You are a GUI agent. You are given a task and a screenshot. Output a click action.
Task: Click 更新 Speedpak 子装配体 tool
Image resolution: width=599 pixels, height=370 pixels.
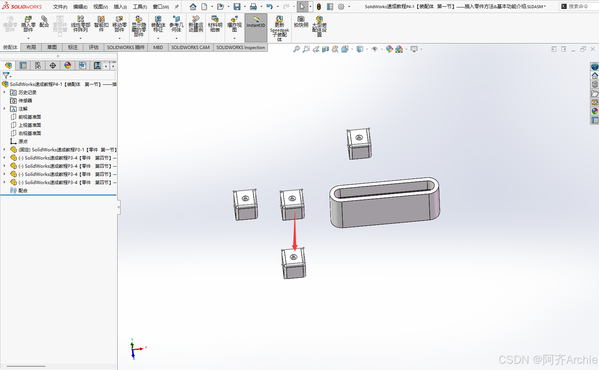(x=279, y=29)
